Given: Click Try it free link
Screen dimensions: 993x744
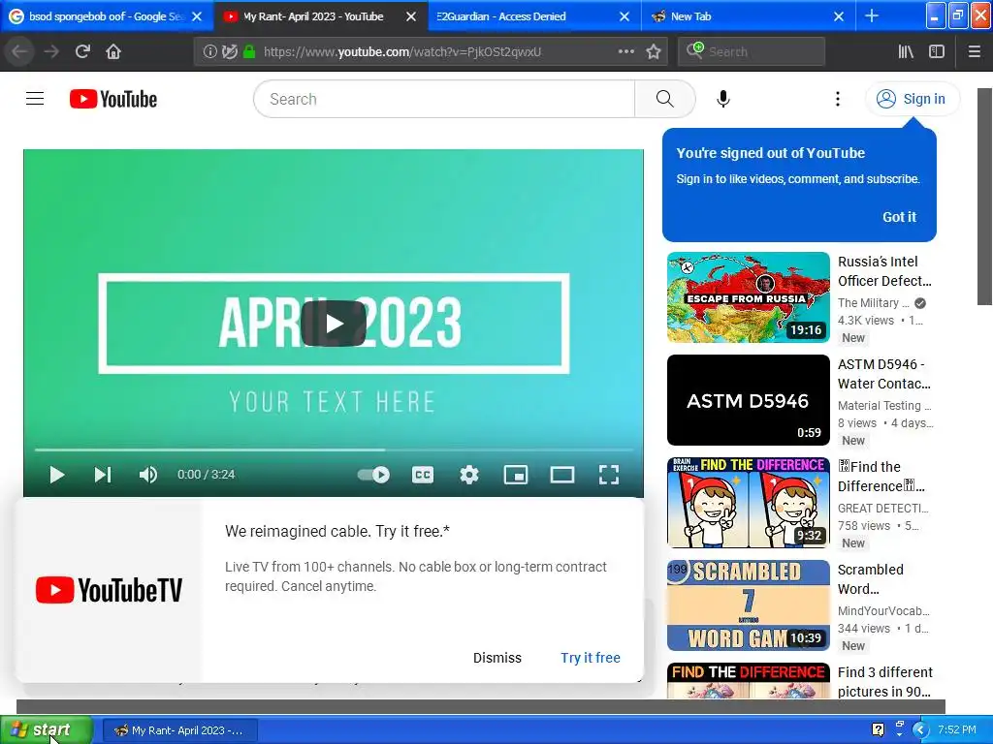Looking at the screenshot, I should [x=591, y=658].
